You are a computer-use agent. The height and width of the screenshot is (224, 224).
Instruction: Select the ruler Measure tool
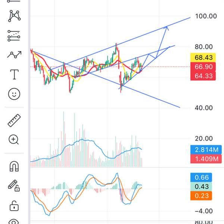14,121
